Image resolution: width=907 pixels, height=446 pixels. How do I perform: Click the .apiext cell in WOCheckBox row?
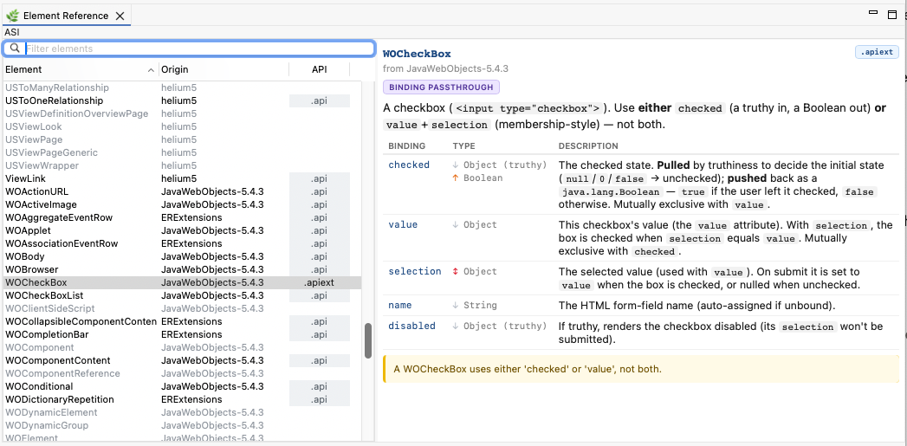320,283
